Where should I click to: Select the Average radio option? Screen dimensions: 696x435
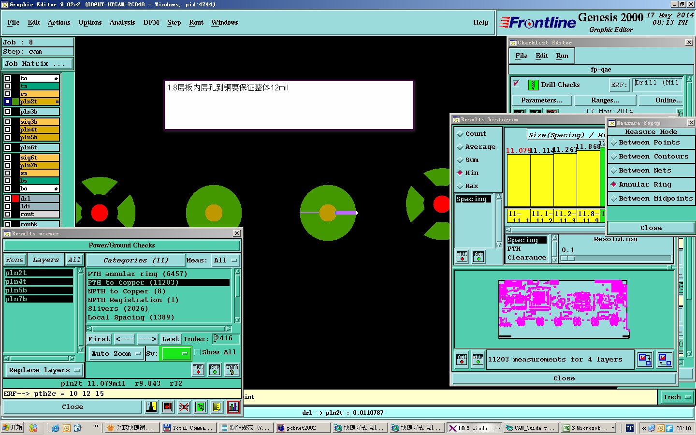click(x=460, y=147)
